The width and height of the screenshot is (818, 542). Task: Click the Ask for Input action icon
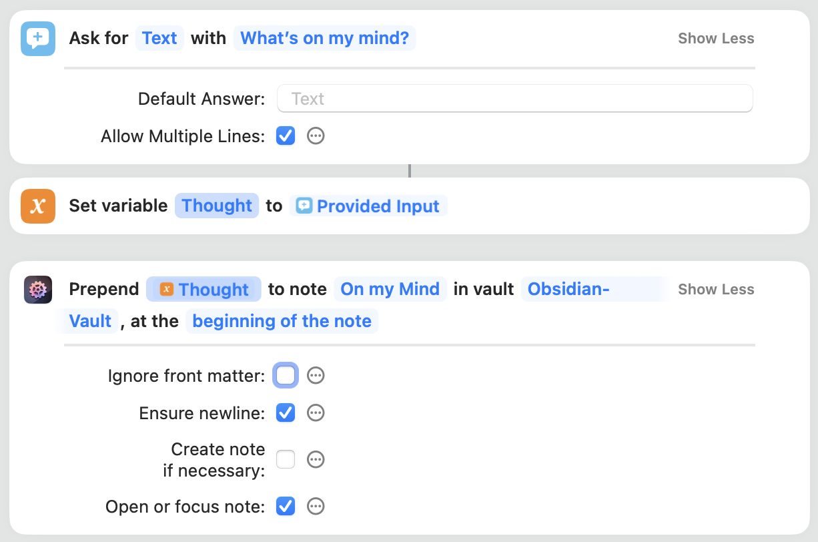pyautogui.click(x=38, y=39)
